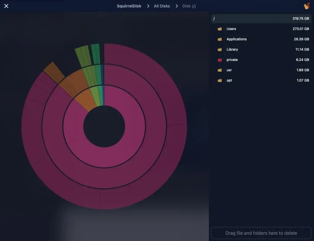Open the All Disks breadcrumb

(x=162, y=6)
